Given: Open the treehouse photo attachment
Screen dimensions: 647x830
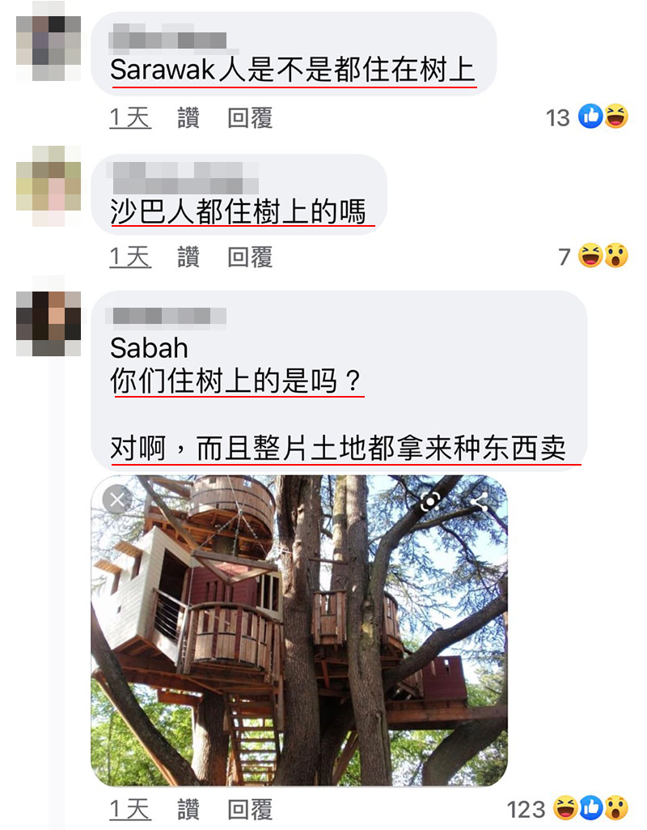Looking at the screenshot, I should point(299,630).
